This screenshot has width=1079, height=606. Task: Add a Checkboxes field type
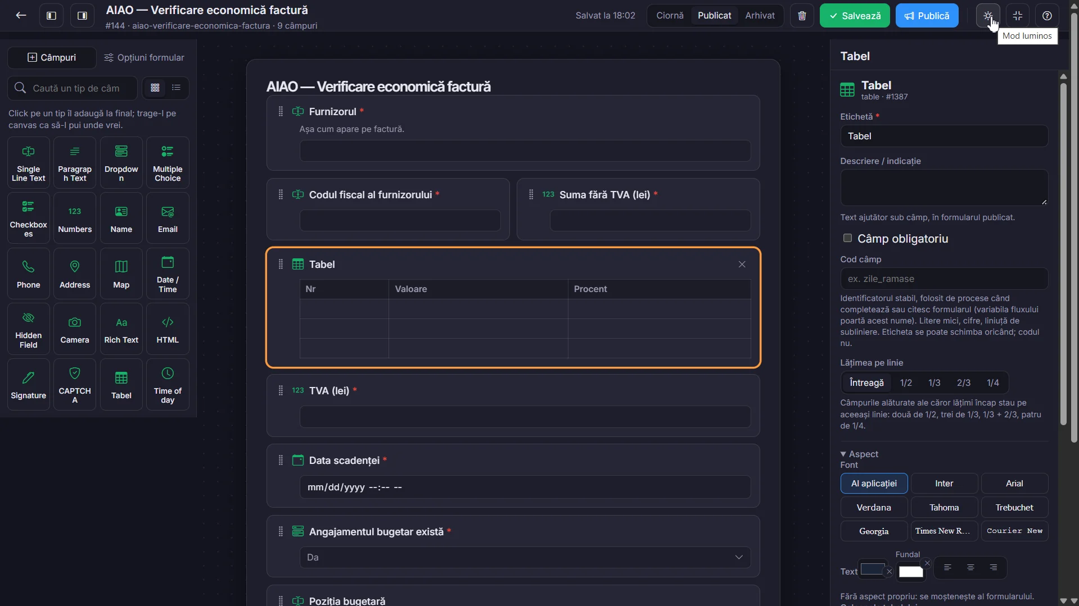pos(29,218)
